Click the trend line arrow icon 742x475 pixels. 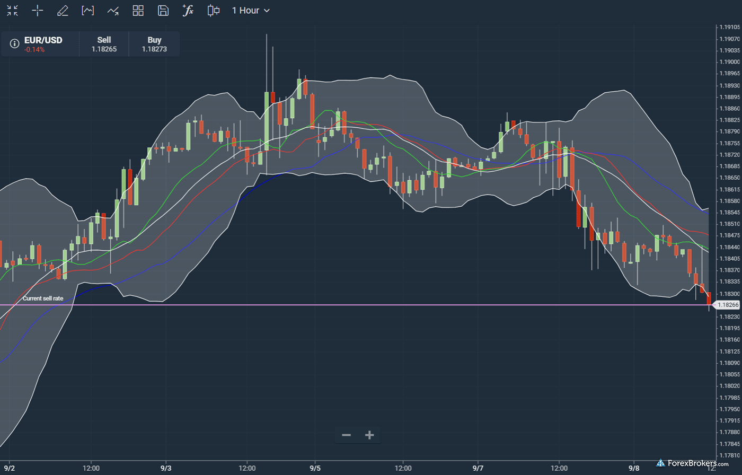tap(113, 11)
